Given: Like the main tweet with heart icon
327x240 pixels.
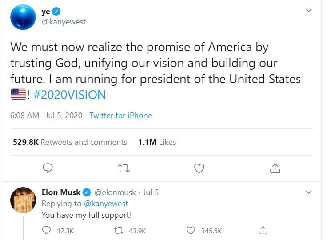Looking at the screenshot, I should coord(199,168).
